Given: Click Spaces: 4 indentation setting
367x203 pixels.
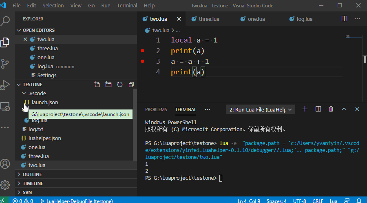Looking at the screenshot, I should (x=276, y=201).
